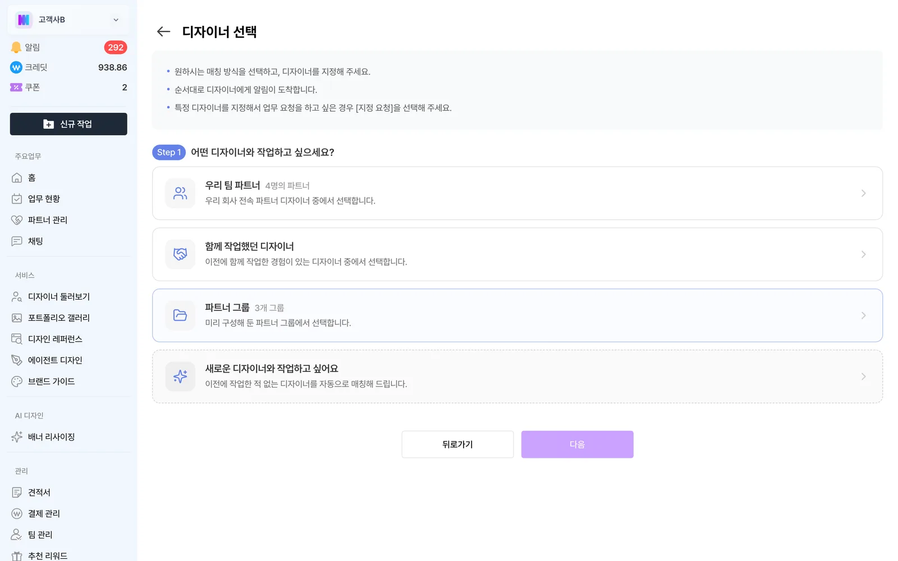
Task: Select the 파트너 그룹 title text
Action: click(x=227, y=307)
